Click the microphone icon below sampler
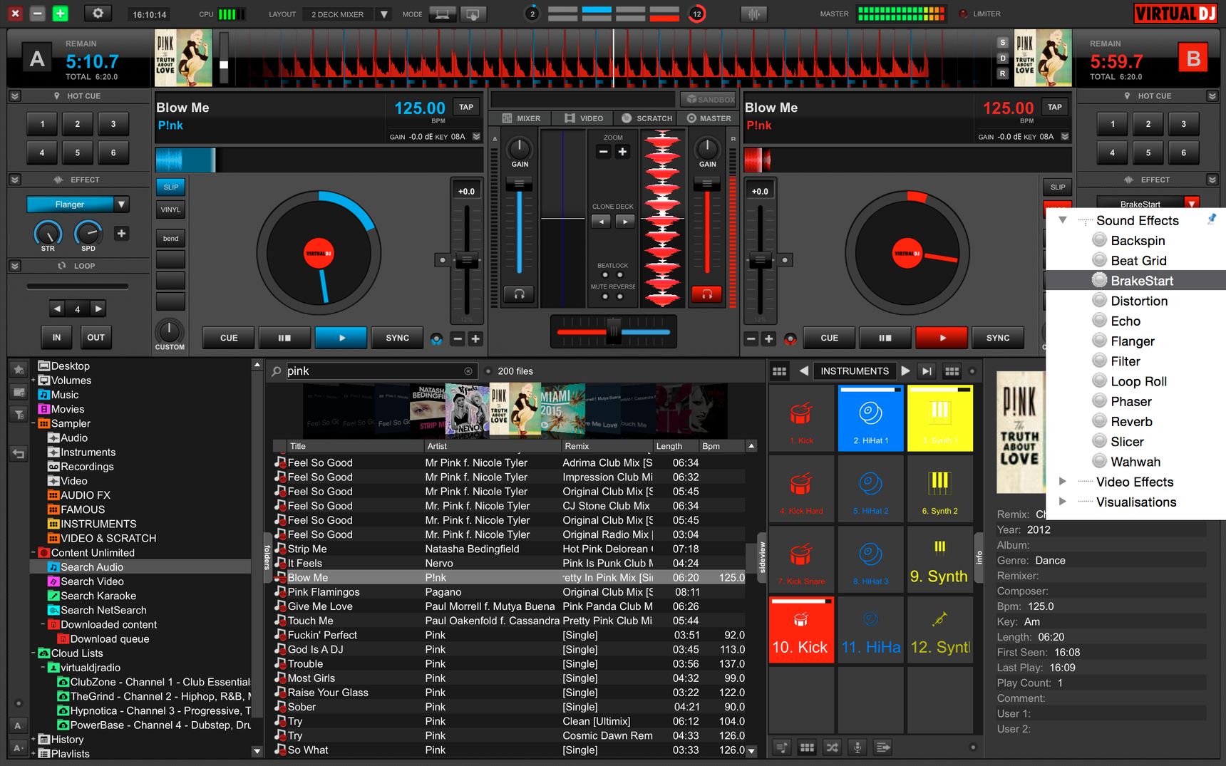The image size is (1226, 766). point(857,747)
